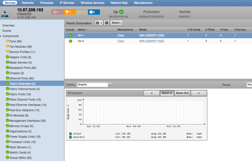Select Switch Cards (4) component
This screenshot has height=161, width=252.
[20, 153]
